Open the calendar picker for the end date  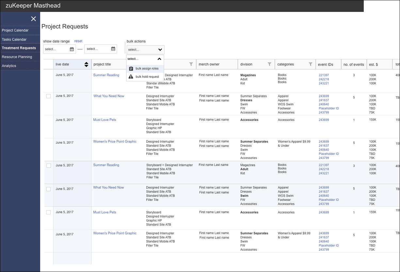tap(113, 49)
